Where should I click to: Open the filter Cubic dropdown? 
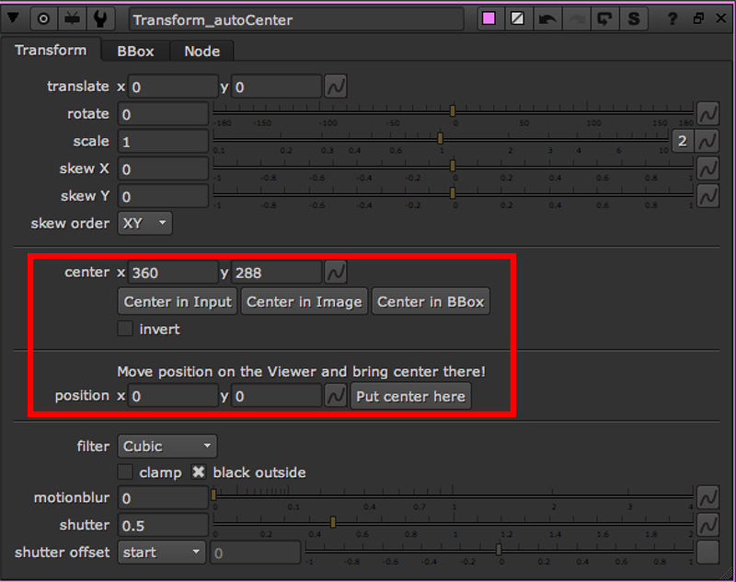(x=167, y=447)
